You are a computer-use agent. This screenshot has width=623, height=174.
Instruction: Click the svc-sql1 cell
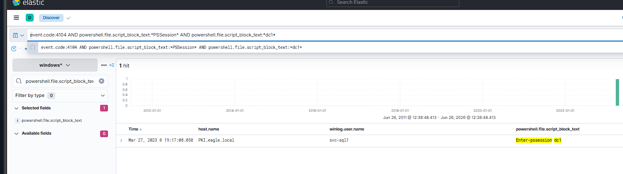(338, 140)
